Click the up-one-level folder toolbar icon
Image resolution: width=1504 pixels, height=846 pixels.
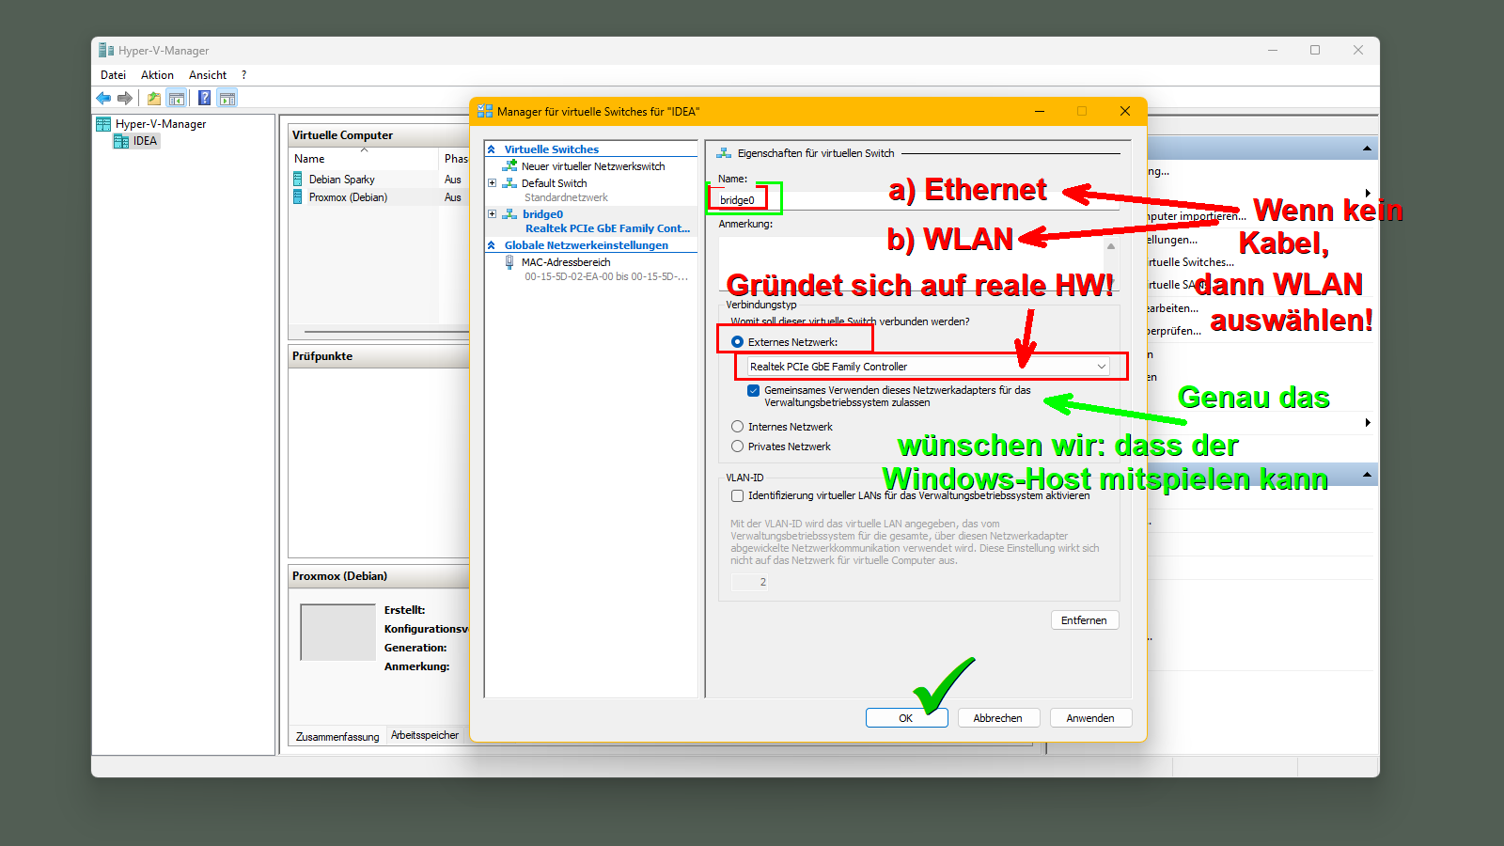pyautogui.click(x=154, y=98)
